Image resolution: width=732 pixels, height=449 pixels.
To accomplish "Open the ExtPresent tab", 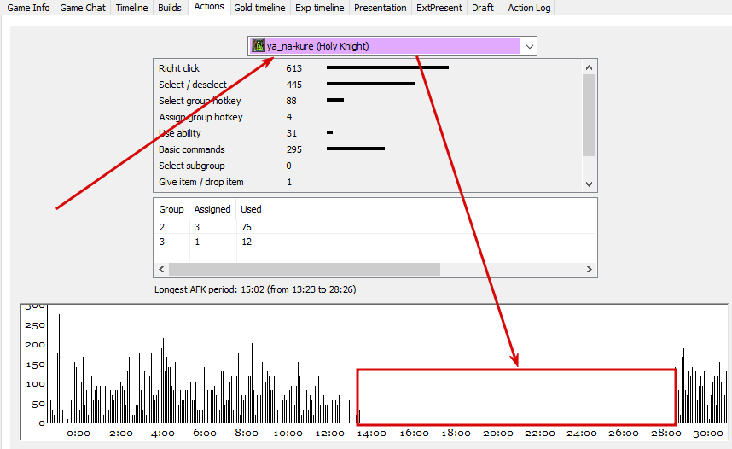I will [439, 8].
